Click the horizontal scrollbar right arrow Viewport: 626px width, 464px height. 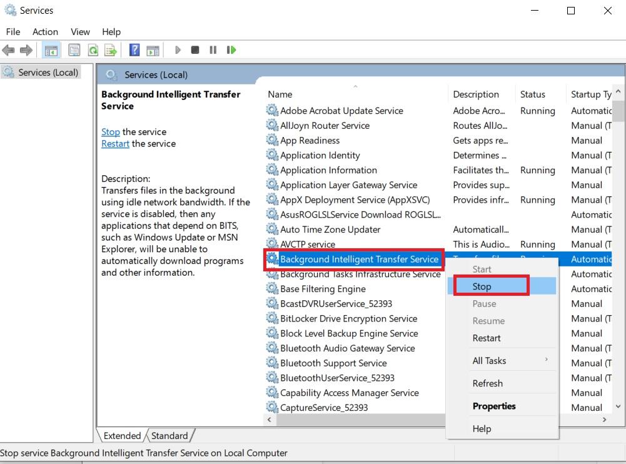(x=605, y=419)
